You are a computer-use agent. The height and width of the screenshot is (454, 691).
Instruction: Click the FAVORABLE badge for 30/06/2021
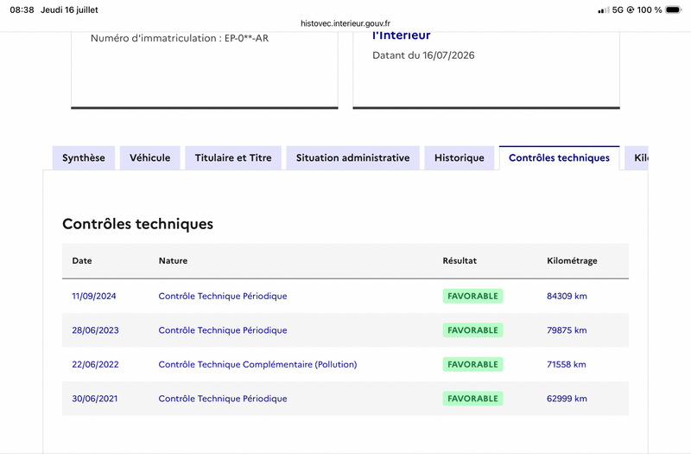472,399
